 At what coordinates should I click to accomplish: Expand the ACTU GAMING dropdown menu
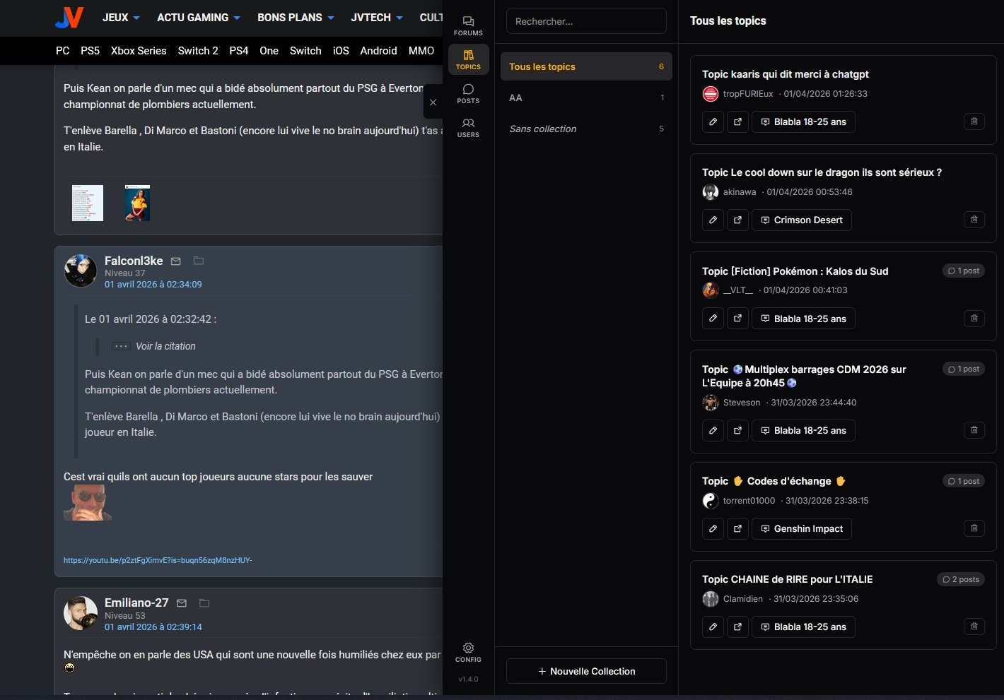click(199, 18)
